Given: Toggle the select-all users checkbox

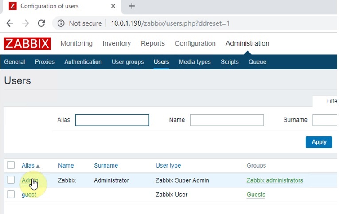Looking at the screenshot, I should click(x=11, y=165).
